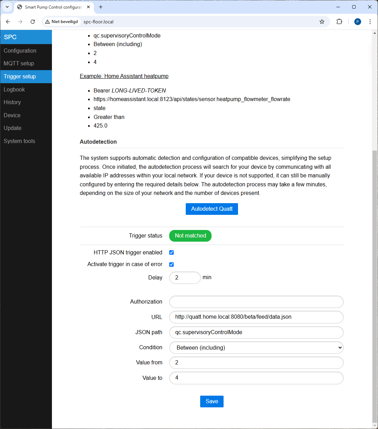
Task: Click the Autodetect Quatt button
Action: click(212, 209)
